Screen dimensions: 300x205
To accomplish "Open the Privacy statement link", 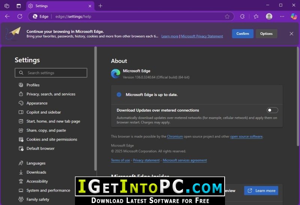I will [146, 160].
